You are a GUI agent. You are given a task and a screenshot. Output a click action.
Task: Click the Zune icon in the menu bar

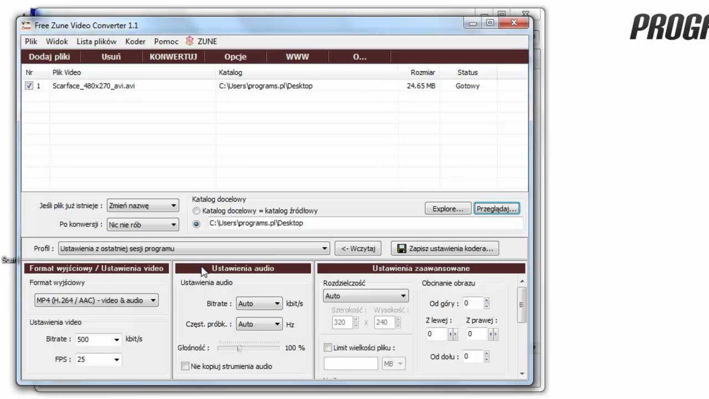(189, 41)
